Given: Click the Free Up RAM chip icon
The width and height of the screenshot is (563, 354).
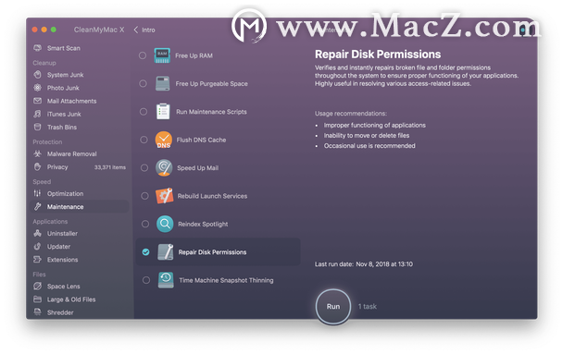Looking at the screenshot, I should coord(162,55).
